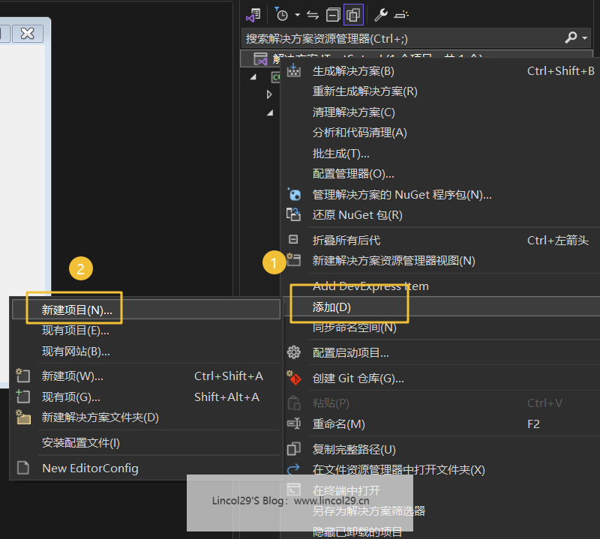600x539 pixels.
Task: Click 复制完整路径(U) menu entry
Action: pos(353,449)
